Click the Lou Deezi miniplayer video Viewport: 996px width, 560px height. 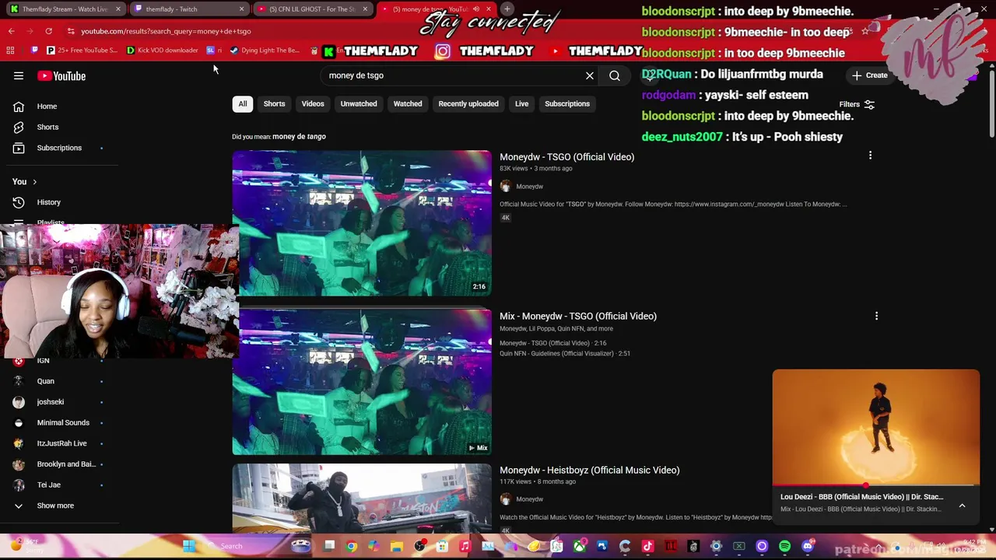point(875,427)
